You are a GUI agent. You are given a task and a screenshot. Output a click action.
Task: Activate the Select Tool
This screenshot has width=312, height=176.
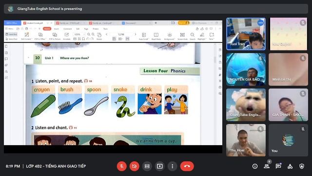click(11, 39)
